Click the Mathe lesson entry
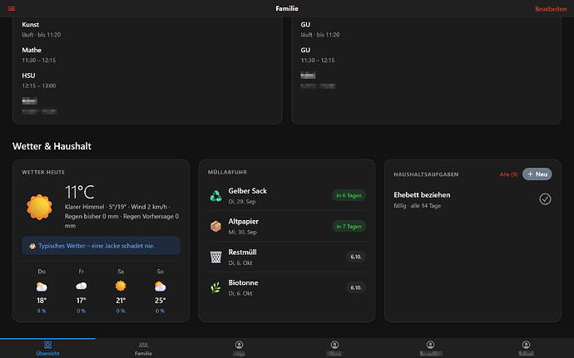The image size is (574, 358). (39, 55)
